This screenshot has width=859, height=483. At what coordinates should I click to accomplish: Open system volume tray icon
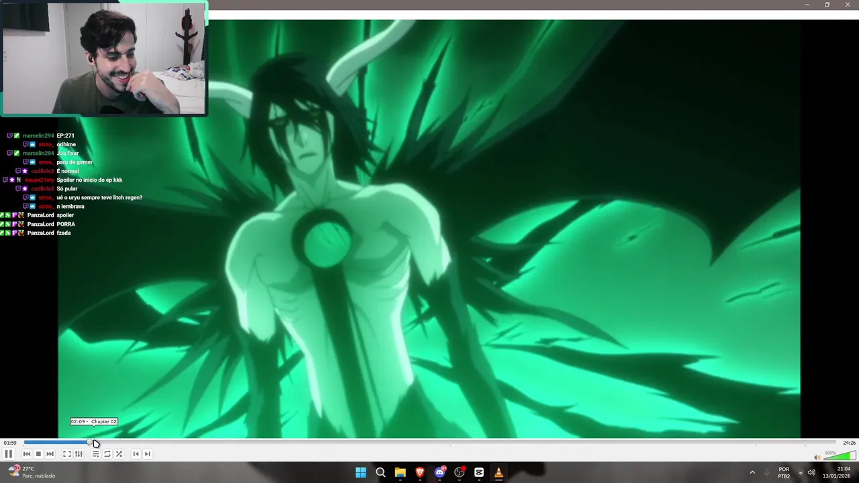(x=811, y=472)
